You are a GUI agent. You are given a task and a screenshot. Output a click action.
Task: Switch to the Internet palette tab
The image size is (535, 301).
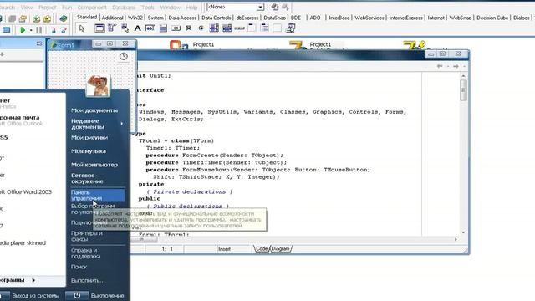tap(436, 18)
